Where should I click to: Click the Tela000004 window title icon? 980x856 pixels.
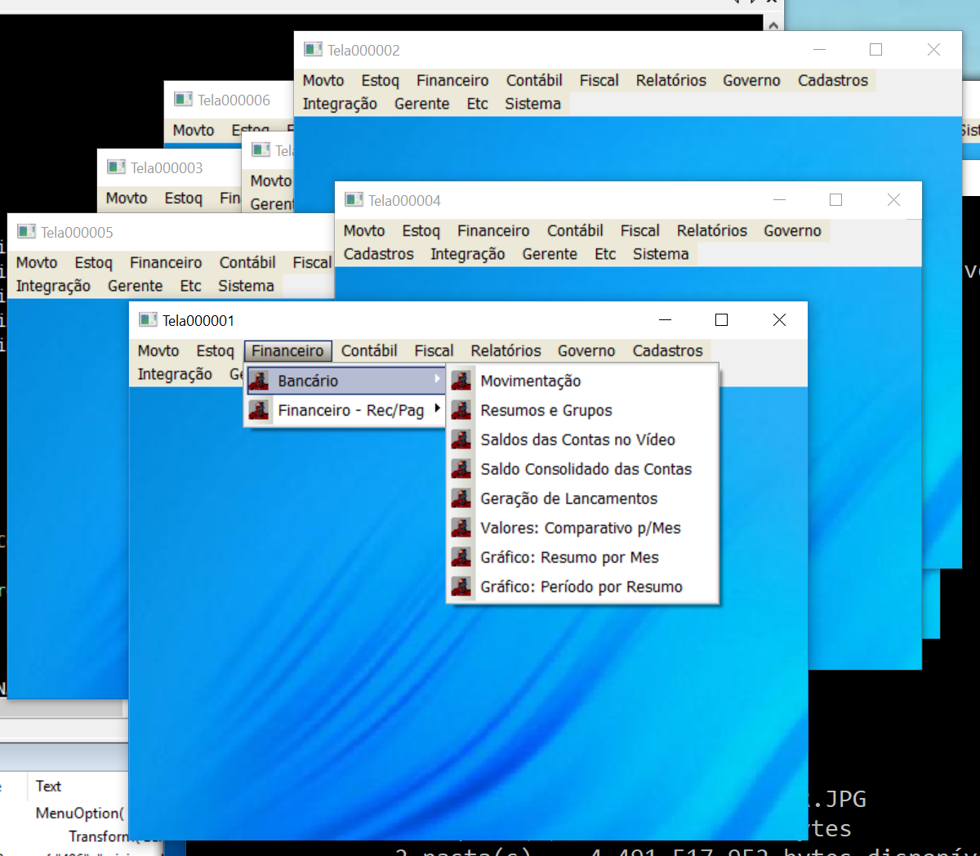coord(354,200)
